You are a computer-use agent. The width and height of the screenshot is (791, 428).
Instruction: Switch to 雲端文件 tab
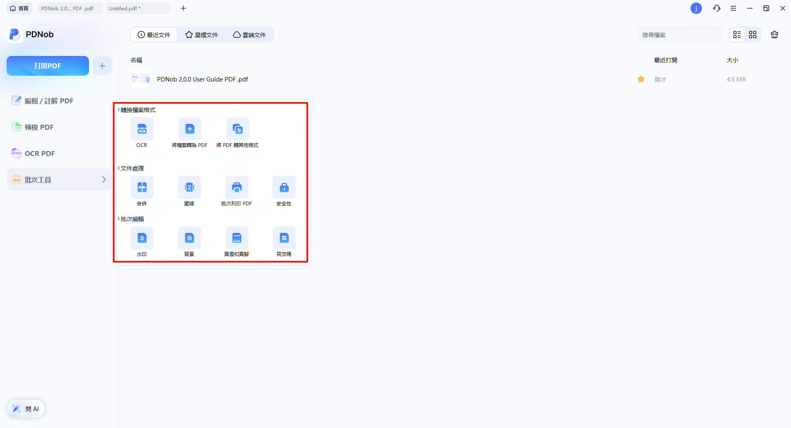pos(249,35)
